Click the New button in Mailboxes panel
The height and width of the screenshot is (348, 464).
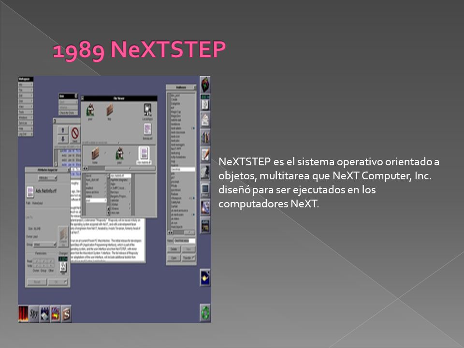pos(188,249)
